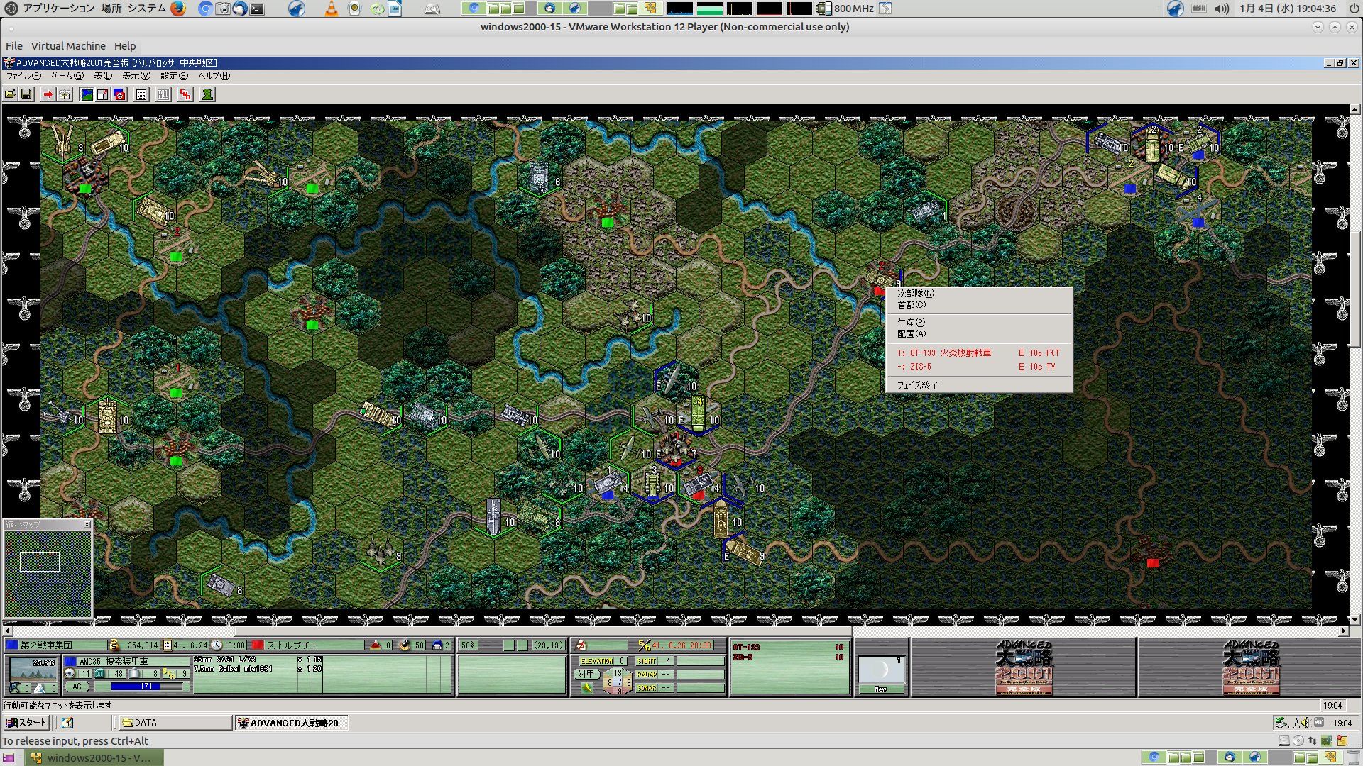Close the mini map panel
The image size is (1363, 766).
[x=87, y=525]
